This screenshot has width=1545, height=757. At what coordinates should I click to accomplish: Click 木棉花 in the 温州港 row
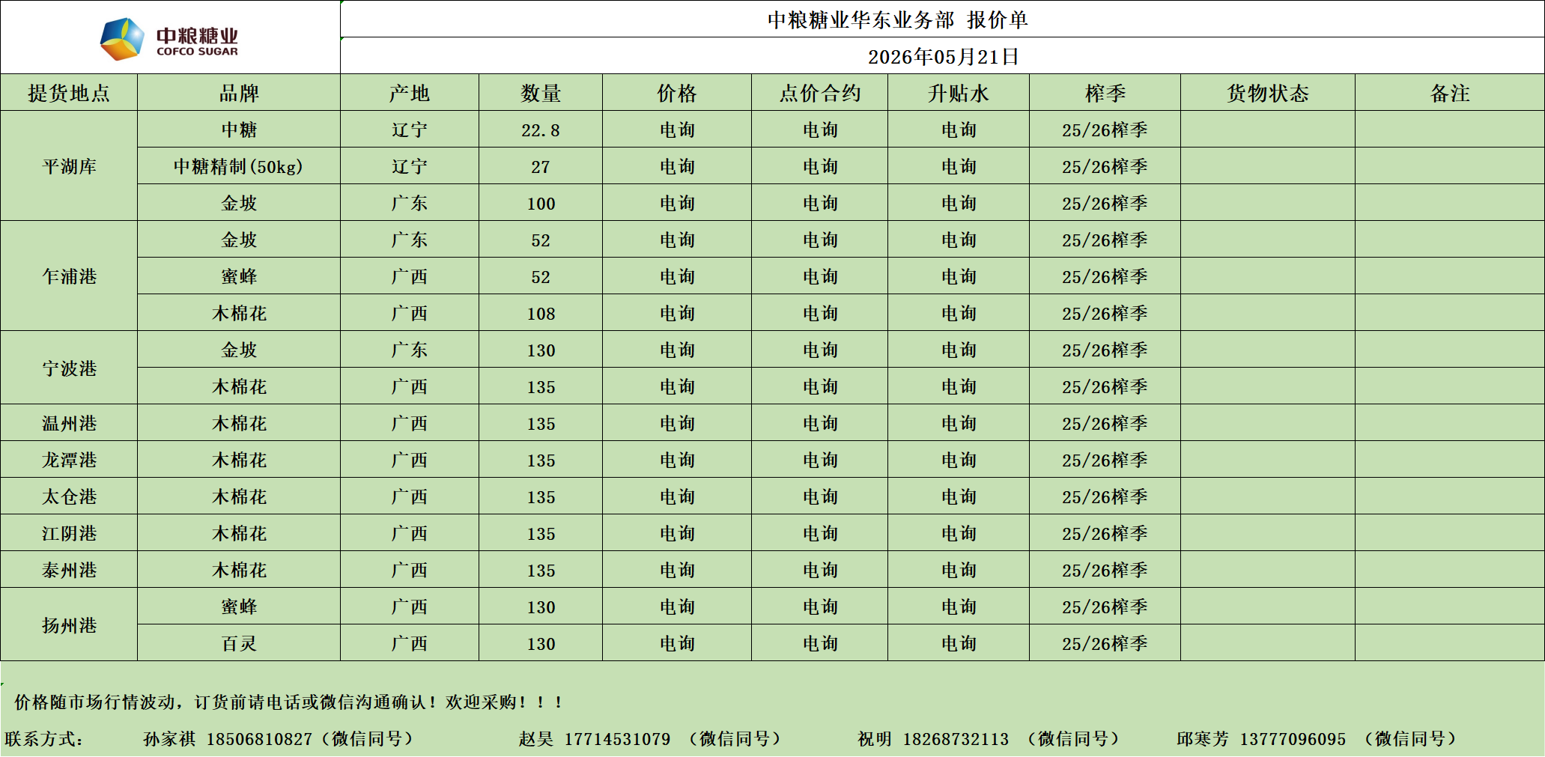click(x=239, y=423)
